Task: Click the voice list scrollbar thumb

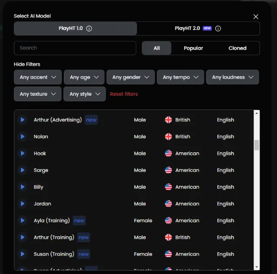Action: pyautogui.click(x=257, y=145)
